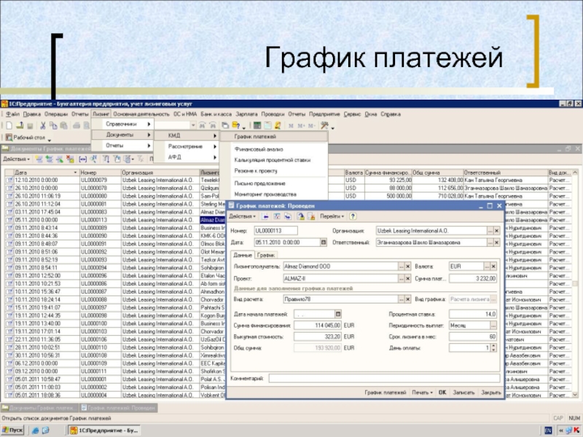Click the Закрыть button

point(490,393)
